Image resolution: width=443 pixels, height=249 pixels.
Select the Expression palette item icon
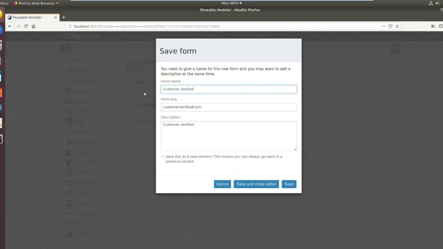pos(69,183)
